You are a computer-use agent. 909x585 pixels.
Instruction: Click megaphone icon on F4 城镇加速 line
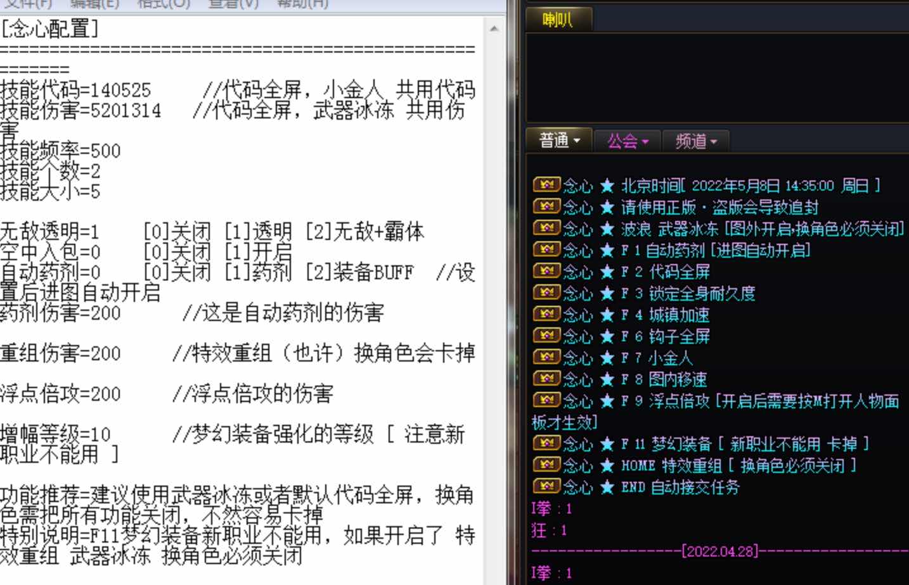[x=546, y=314]
